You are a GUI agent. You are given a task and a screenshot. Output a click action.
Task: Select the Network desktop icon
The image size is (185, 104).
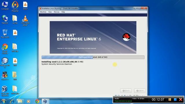click(x=5, y=20)
